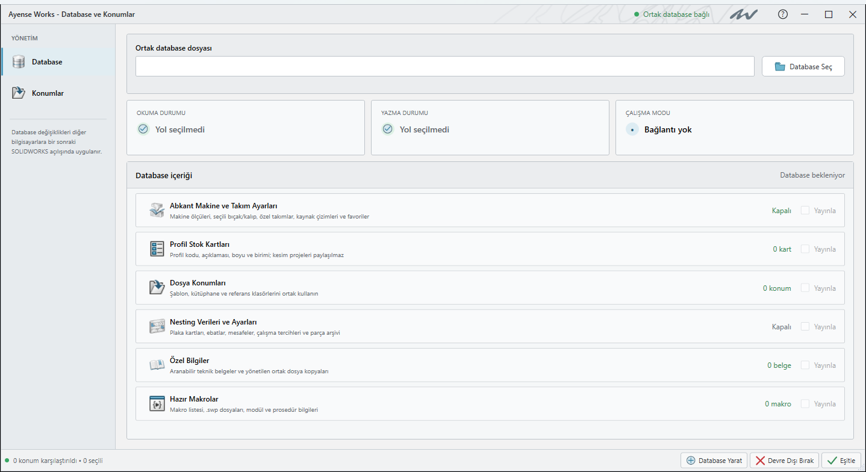Click the Database cylinder icon in sidebar
The image size is (866, 472).
[19, 62]
